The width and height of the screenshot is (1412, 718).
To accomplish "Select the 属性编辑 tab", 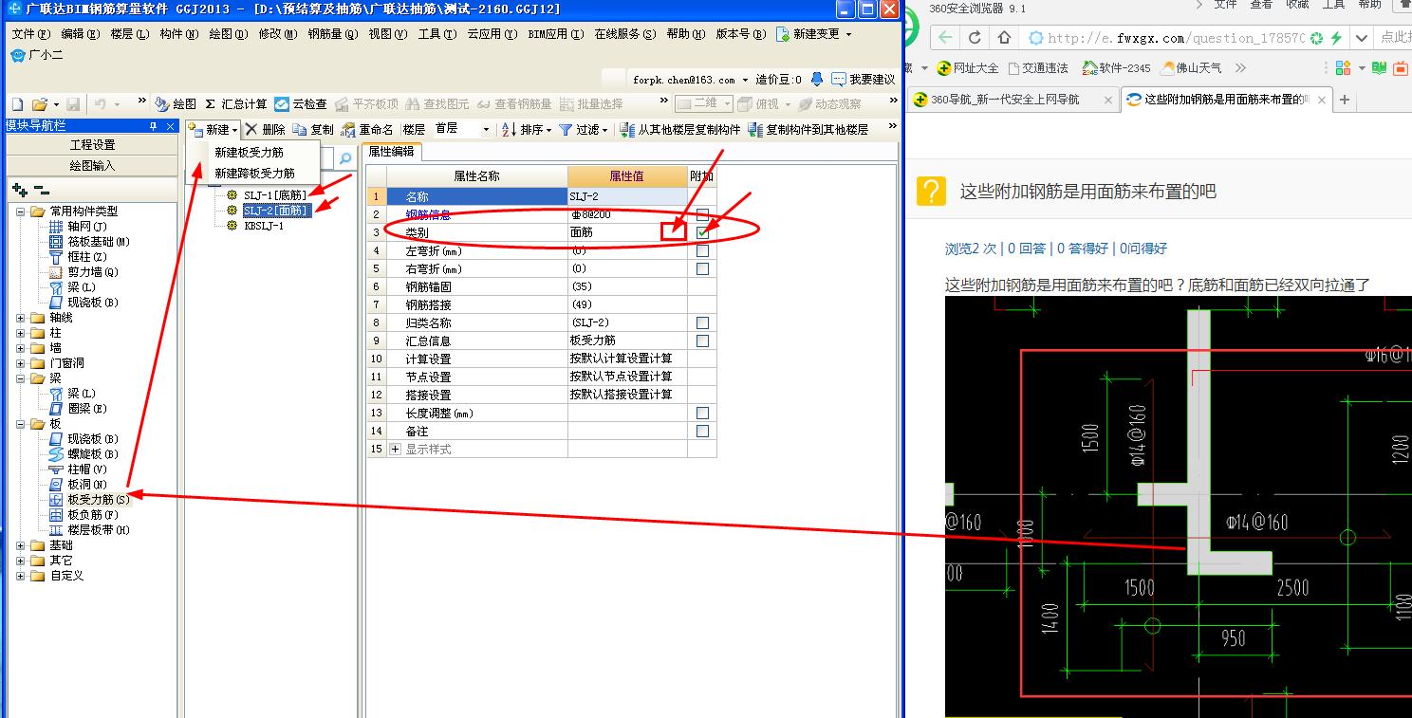I will coord(391,152).
